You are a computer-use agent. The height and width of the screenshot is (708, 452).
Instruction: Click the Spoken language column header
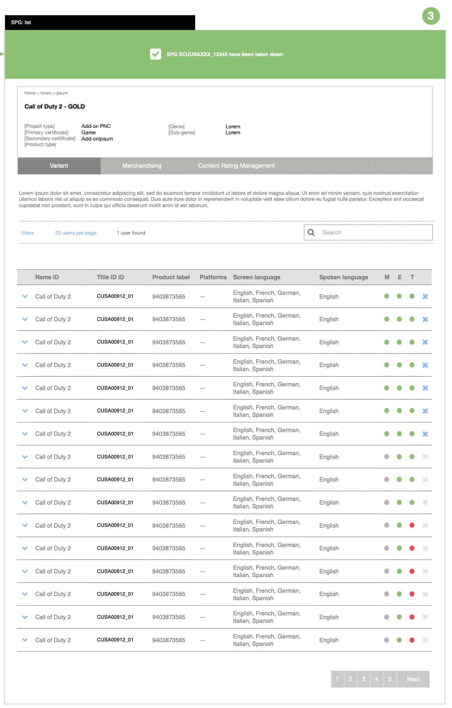344,277
